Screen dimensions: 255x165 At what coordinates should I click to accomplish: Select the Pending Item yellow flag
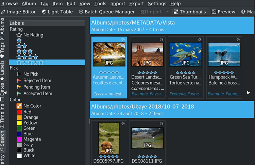(x=33, y=87)
